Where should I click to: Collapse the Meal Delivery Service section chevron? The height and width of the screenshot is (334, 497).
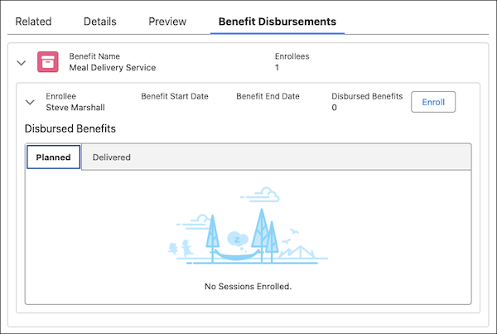coord(21,62)
